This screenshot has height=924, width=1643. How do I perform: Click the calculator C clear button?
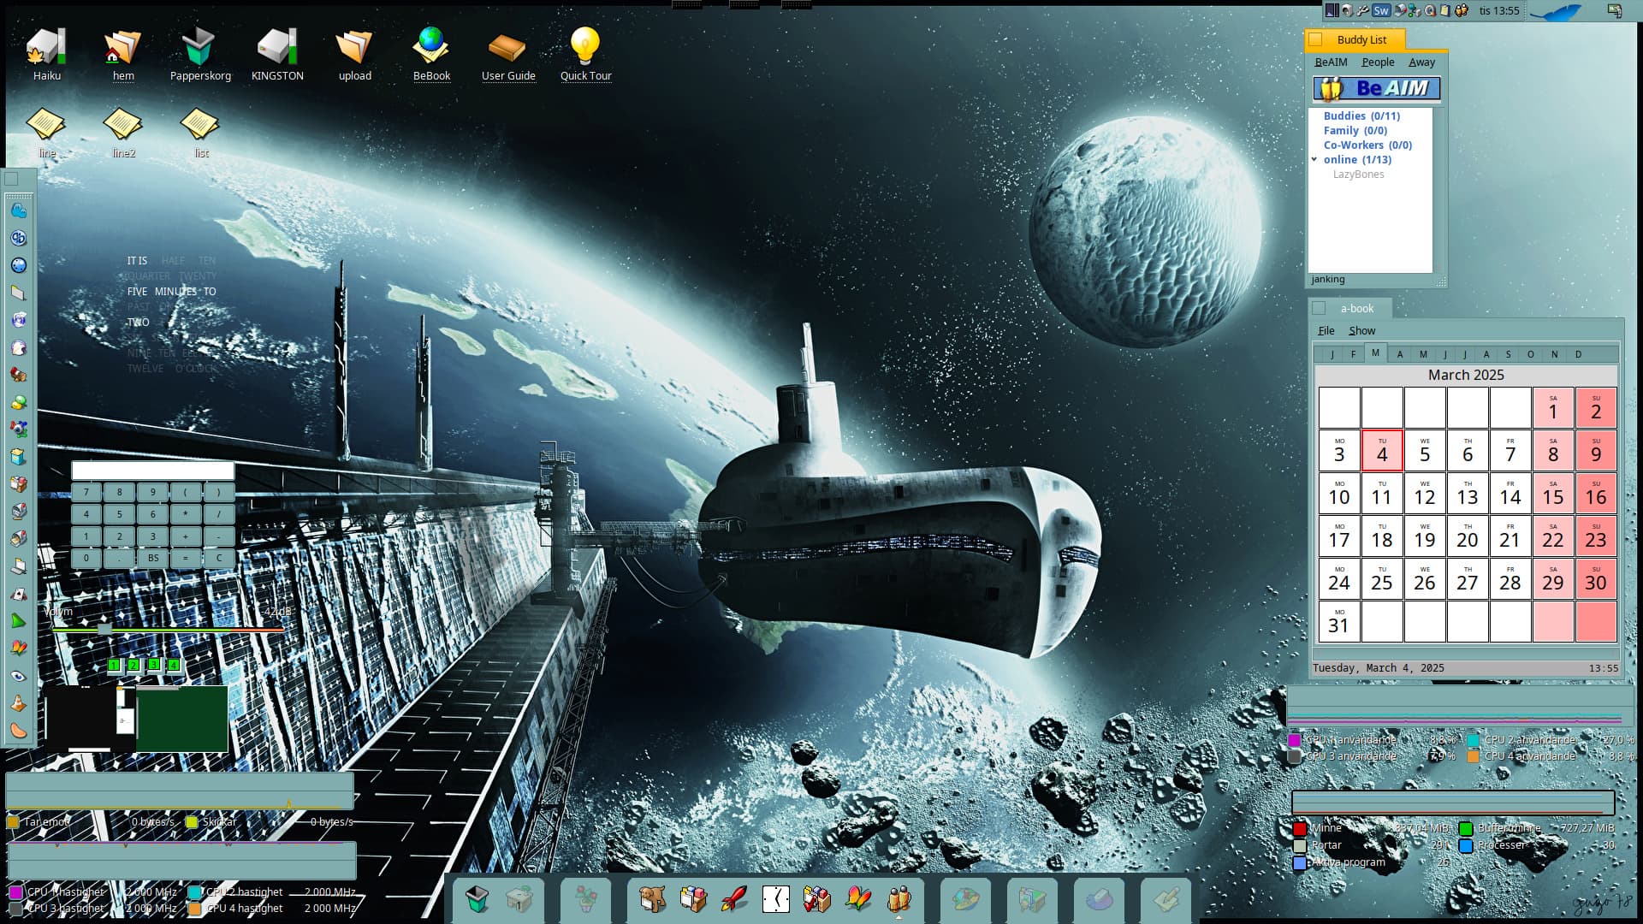pos(219,558)
